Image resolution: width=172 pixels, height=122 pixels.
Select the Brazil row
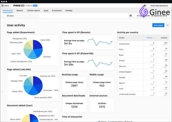pos(143,55)
